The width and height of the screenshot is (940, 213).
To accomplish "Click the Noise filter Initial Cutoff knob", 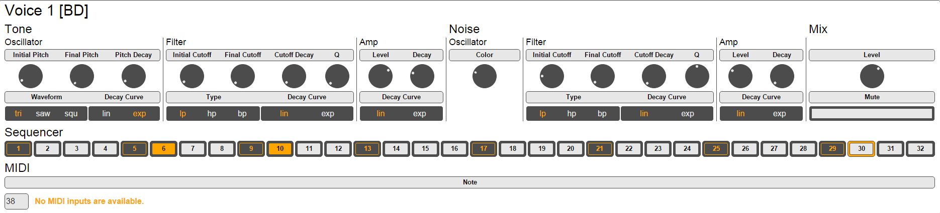I will point(552,76).
